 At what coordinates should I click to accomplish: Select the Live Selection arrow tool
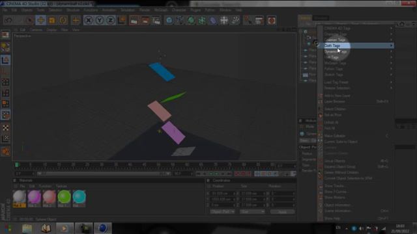(x=30, y=20)
